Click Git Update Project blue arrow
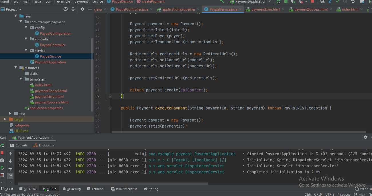Screen dimensions: 372x196 [x=330, y=2]
